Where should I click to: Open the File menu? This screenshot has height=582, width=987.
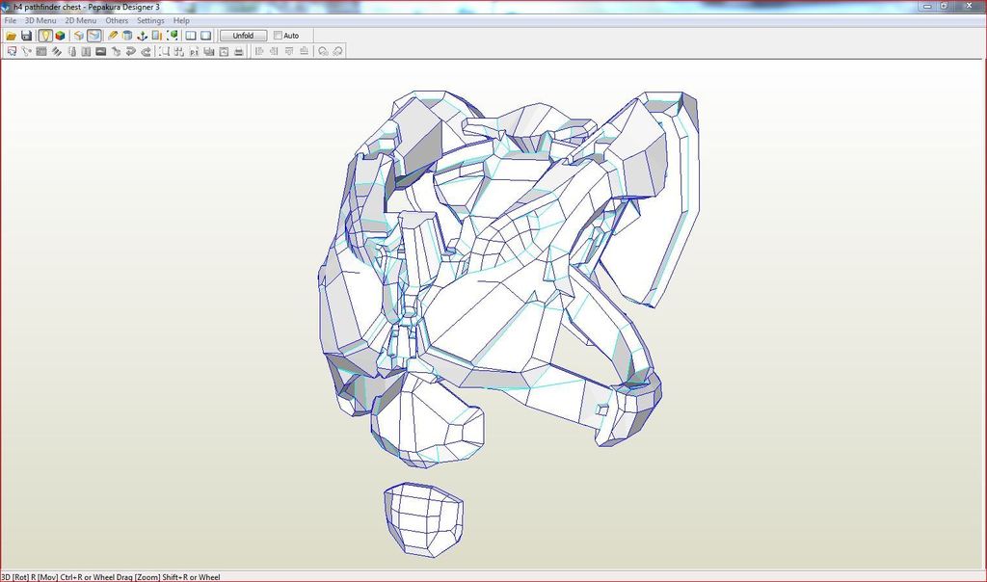10,20
